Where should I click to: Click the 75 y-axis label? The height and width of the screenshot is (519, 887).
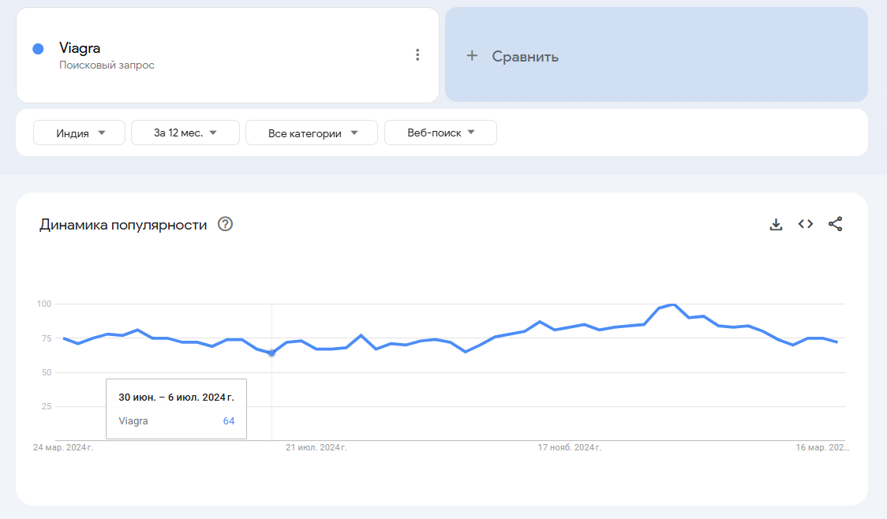47,338
